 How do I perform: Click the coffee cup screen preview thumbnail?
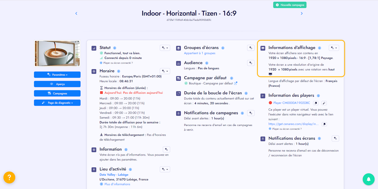57,54
